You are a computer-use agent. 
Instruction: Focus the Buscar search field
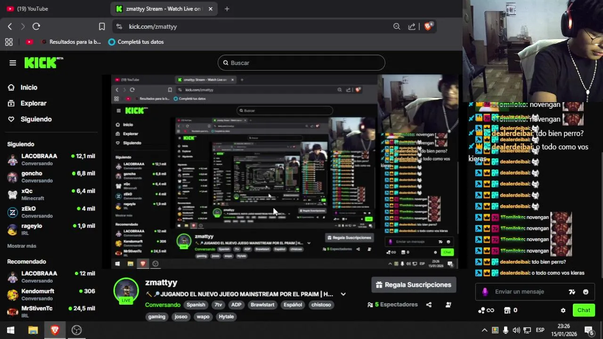301,63
